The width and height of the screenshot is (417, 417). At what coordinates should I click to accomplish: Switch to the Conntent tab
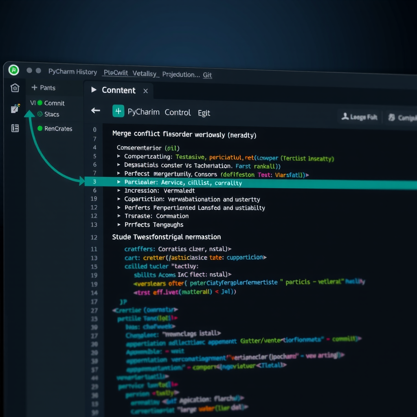[118, 90]
